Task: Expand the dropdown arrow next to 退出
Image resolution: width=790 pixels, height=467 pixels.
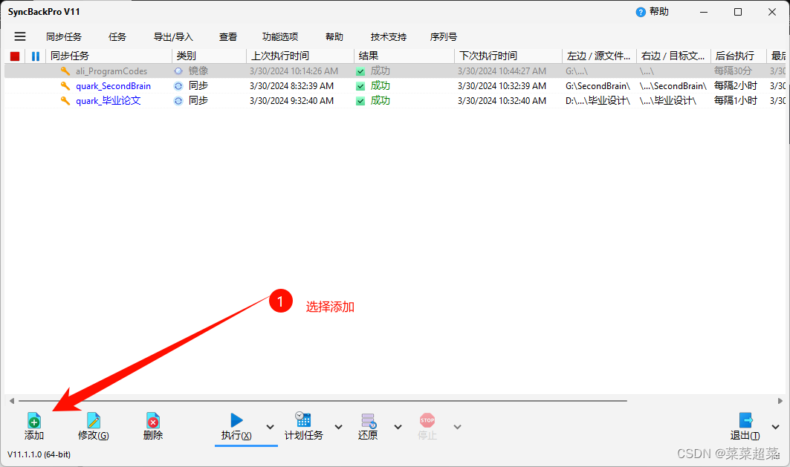Action: point(775,427)
